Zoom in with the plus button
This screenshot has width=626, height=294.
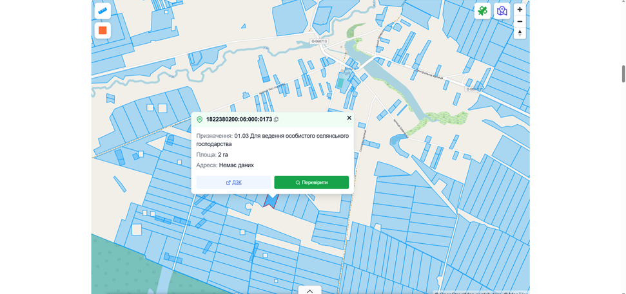click(520, 9)
